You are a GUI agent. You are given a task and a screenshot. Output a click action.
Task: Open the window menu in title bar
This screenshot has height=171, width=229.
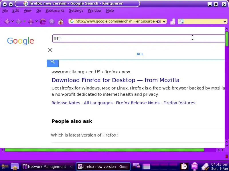point(5,4)
